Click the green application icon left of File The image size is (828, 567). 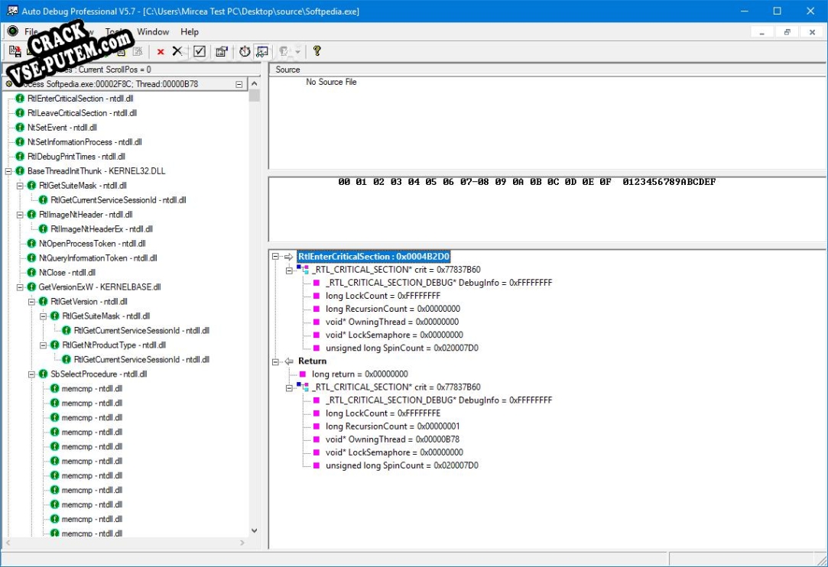tap(13, 31)
